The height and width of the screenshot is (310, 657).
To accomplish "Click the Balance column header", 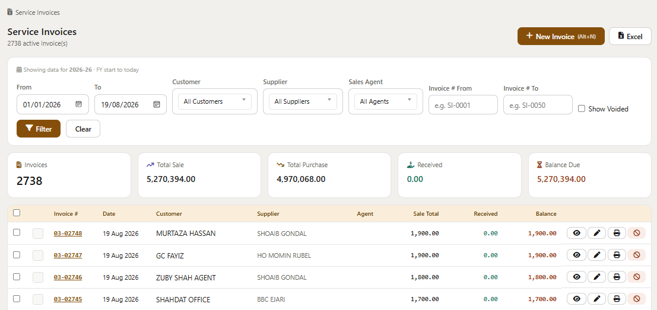I will [546, 214].
